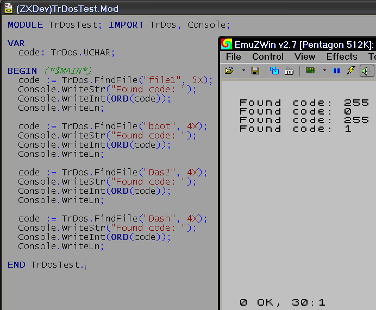Expand the hardware model dropdown arrow

324,71
